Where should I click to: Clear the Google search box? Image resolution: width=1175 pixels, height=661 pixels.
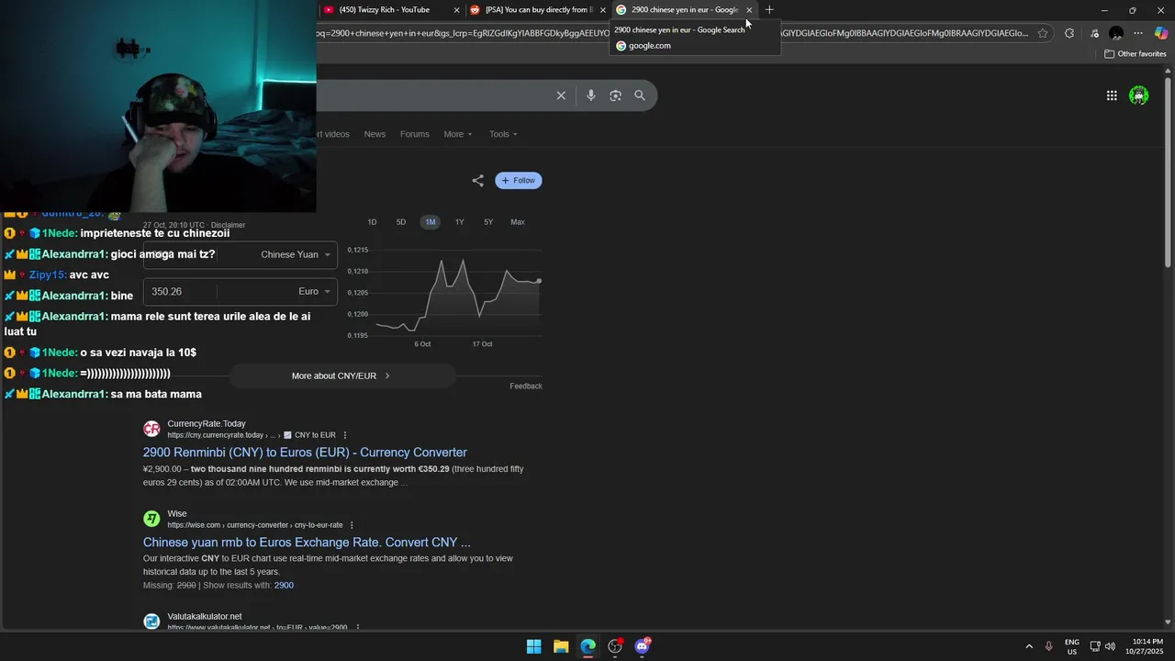[561, 95]
